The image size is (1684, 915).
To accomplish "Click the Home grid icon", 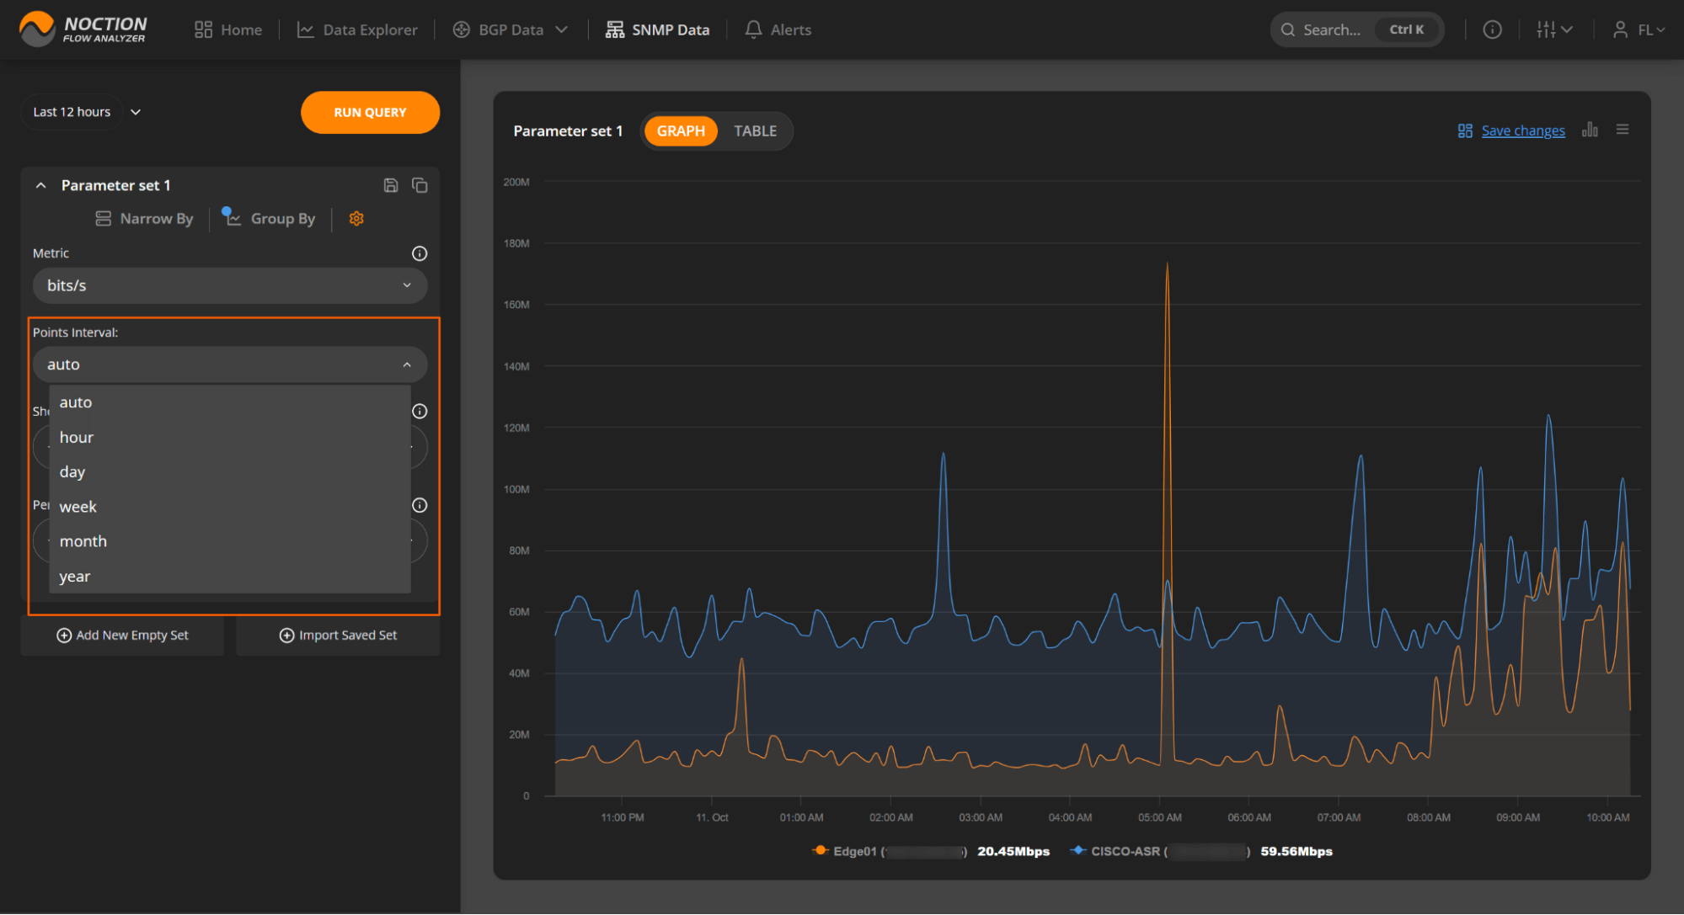I will click(x=204, y=29).
